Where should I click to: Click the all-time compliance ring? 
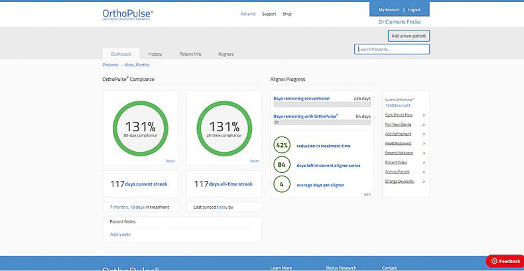point(224,129)
